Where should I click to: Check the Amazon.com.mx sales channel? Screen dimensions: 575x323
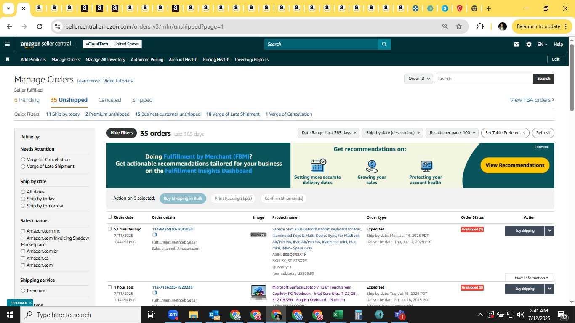(23, 231)
